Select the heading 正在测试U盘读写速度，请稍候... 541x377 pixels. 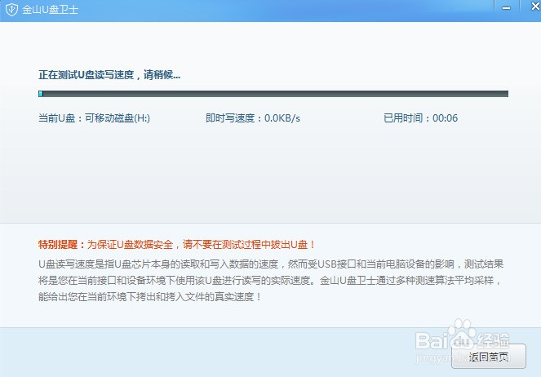(109, 74)
